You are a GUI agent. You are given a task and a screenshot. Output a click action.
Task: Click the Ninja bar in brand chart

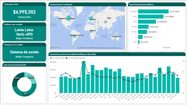139,42
